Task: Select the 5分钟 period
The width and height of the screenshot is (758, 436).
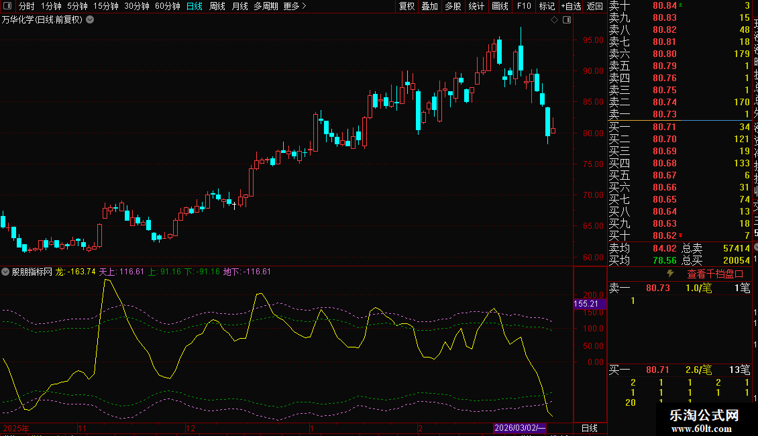Action: click(x=77, y=6)
